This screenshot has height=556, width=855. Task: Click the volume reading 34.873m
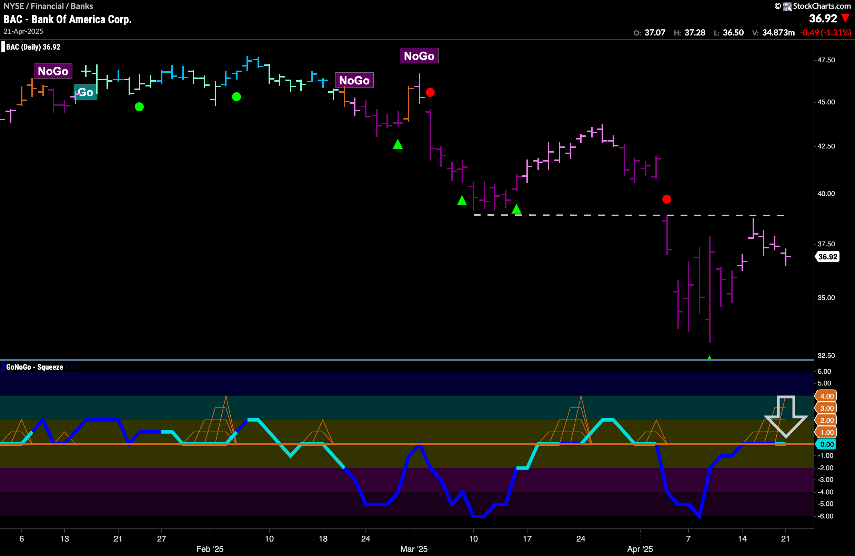coord(778,32)
